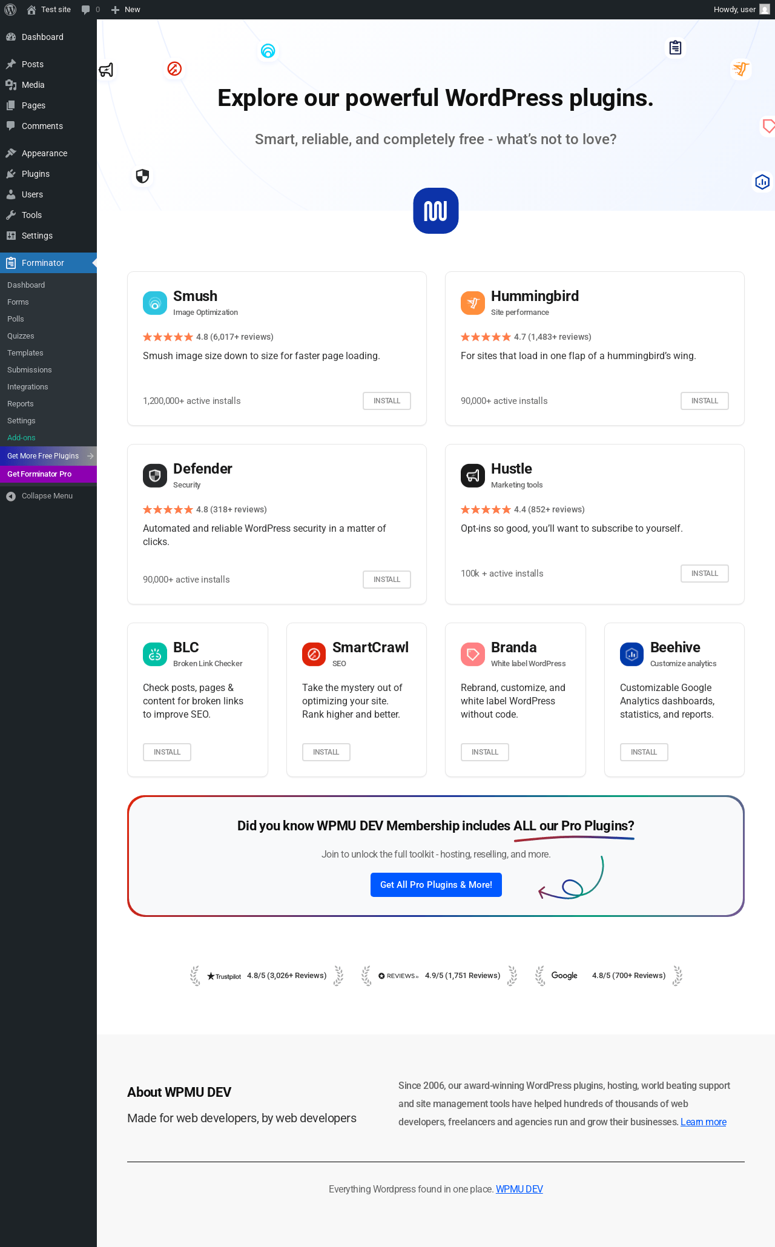Click the Branda card icon

pos(473,654)
